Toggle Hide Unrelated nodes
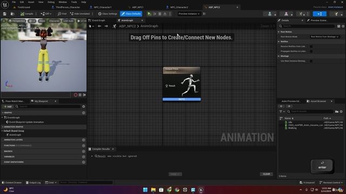The height and width of the screenshot is (194, 346). tap(80, 14)
